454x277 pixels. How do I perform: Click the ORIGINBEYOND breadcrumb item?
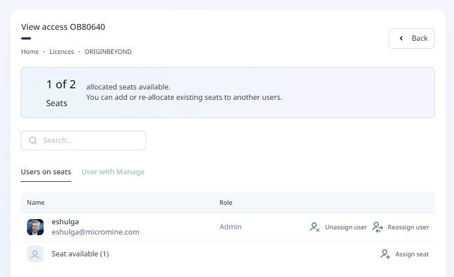[108, 52]
